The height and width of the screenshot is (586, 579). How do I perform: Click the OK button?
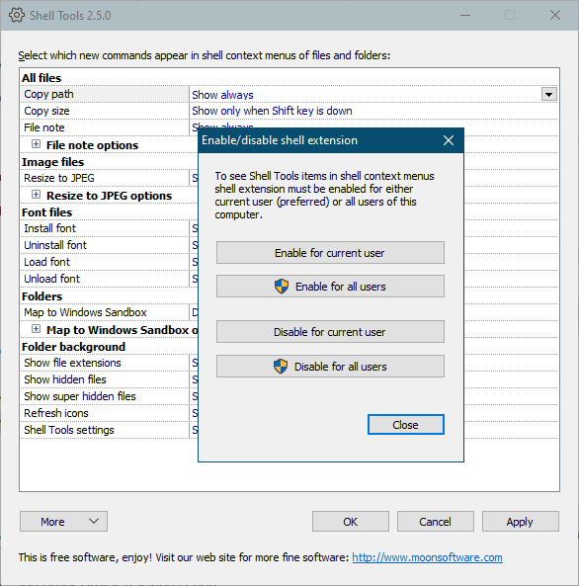pyautogui.click(x=351, y=522)
